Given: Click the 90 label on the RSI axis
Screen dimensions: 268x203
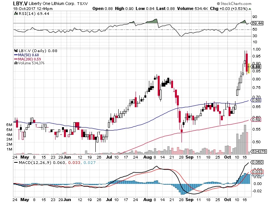Looking at the screenshot, I should (x=255, y=17).
